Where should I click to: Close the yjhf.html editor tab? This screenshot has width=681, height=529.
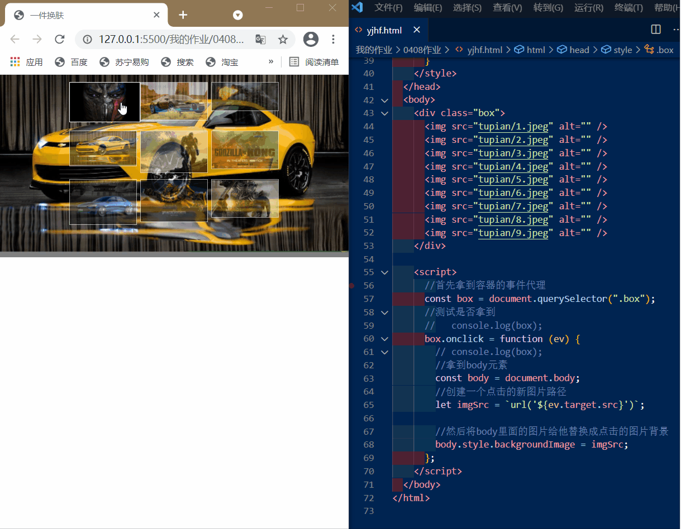(417, 30)
